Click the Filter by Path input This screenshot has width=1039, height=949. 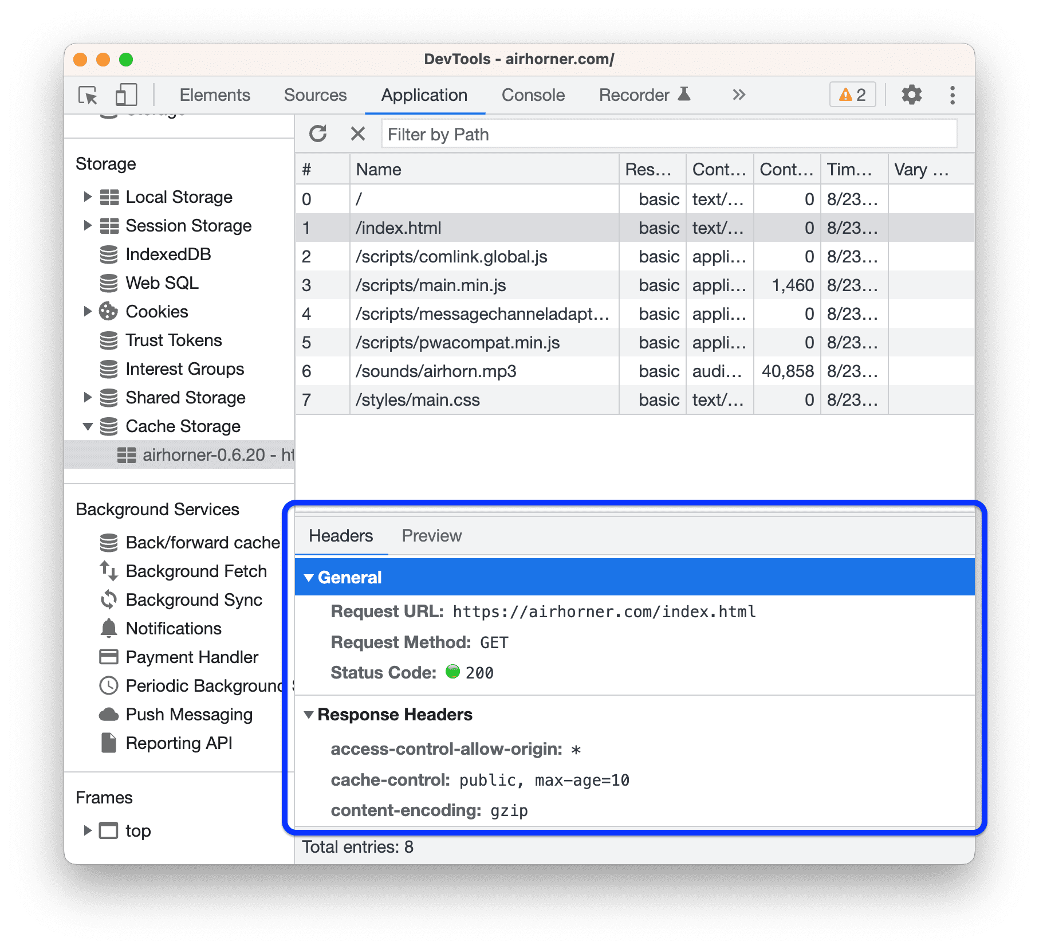click(573, 134)
